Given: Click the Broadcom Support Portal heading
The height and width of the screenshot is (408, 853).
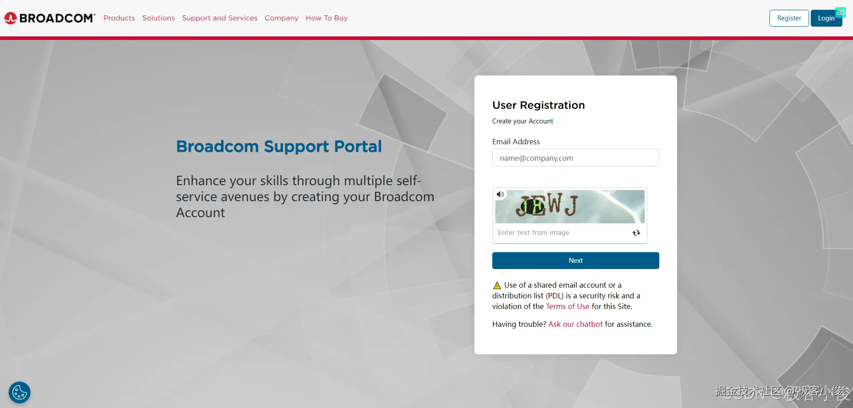Looking at the screenshot, I should pyautogui.click(x=279, y=147).
